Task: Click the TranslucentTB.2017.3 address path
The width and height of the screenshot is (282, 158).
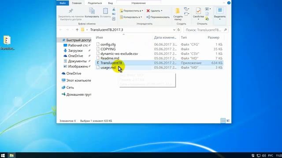Action: pyautogui.click(x=107, y=30)
